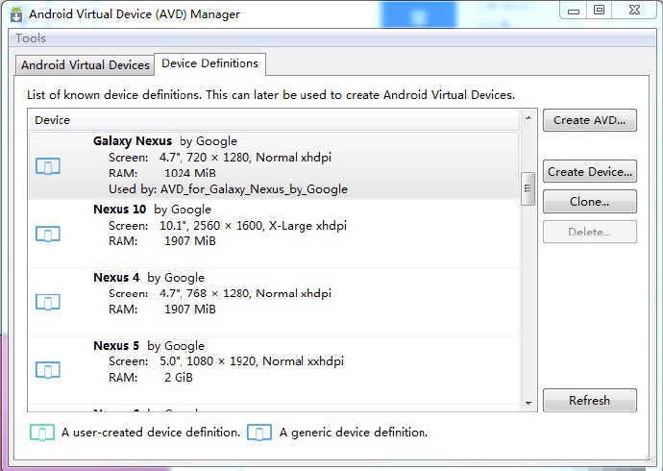The width and height of the screenshot is (663, 471).
Task: Click 'A user-created device definition.' label
Action: (x=151, y=433)
